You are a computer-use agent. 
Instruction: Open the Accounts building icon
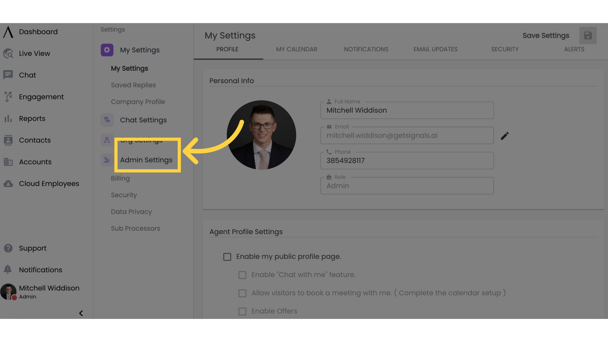point(8,162)
